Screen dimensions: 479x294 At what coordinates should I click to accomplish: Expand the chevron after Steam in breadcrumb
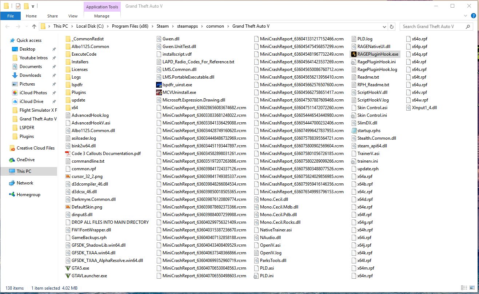173,26
